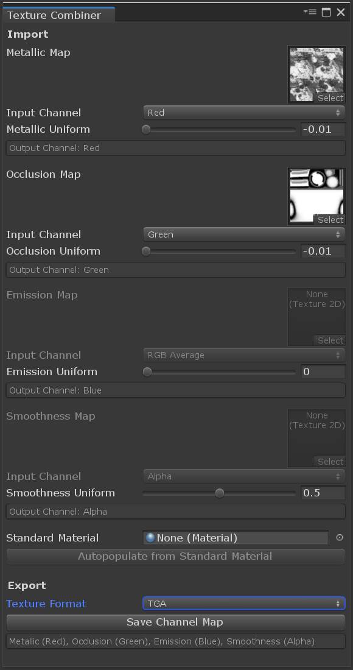
Task: Maximize the Texture Combiner window via its window icon
Action: [326, 11]
